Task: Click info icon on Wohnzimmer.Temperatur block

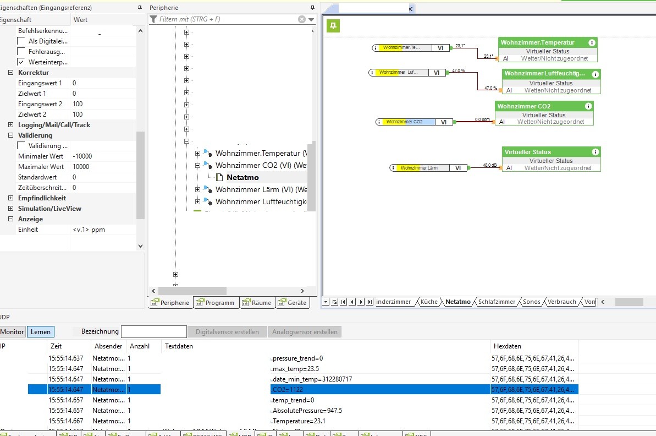Action: tap(592, 42)
